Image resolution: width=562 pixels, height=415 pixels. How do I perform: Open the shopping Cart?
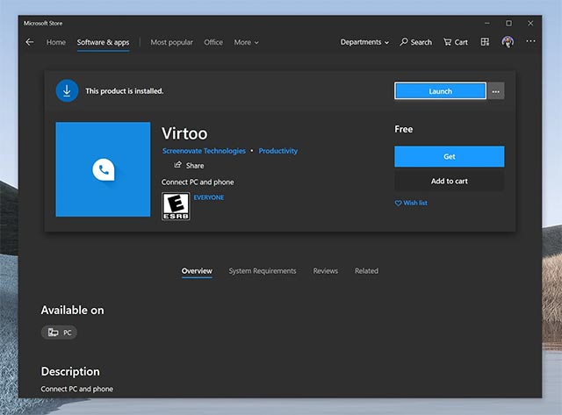[x=455, y=42]
